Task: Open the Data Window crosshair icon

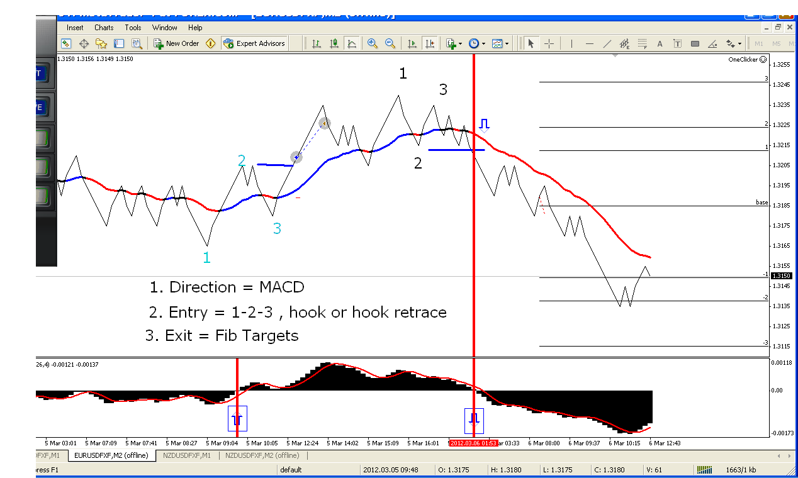Action: coord(84,43)
